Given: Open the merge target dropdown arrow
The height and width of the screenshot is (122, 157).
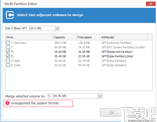Looking at the screenshot, I should pos(100,96).
